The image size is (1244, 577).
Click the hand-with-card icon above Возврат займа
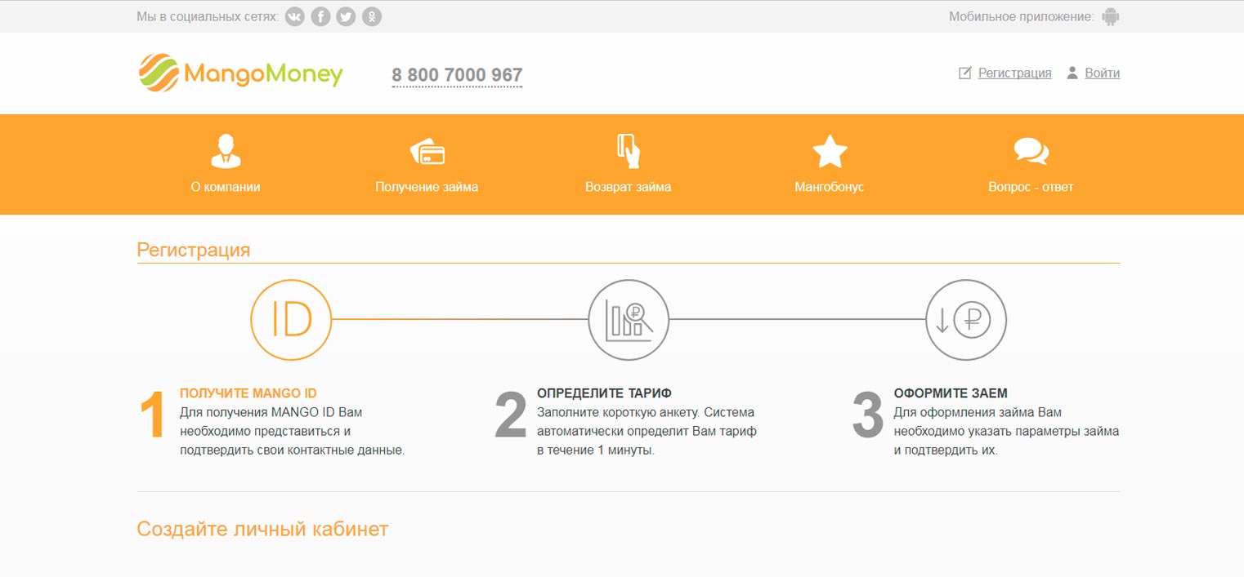[x=628, y=151]
